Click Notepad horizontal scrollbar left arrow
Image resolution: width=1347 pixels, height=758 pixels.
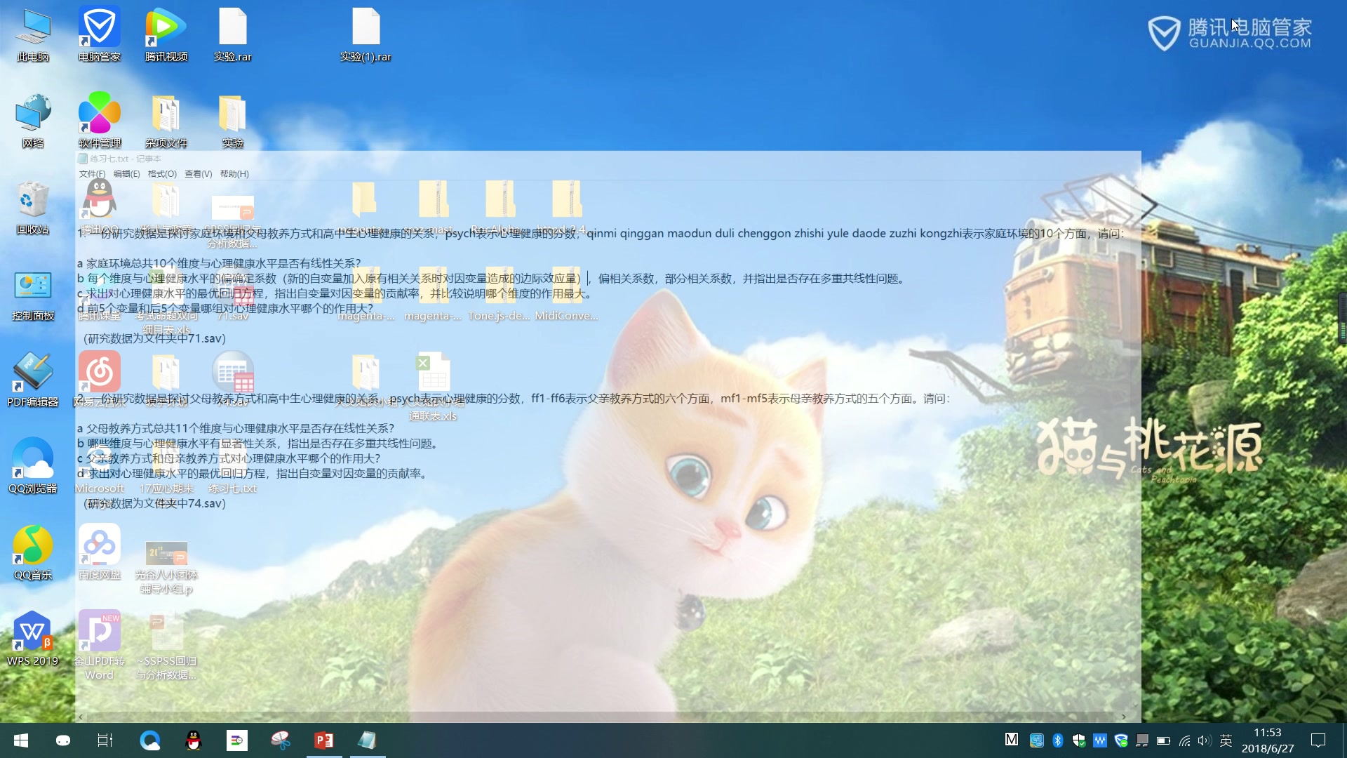pos(81,717)
